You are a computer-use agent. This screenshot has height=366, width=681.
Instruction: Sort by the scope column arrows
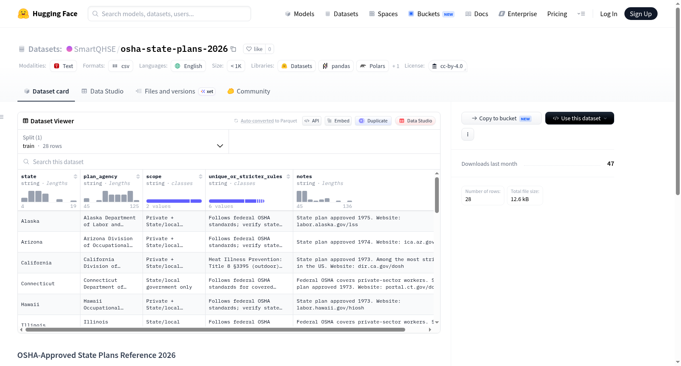200,176
